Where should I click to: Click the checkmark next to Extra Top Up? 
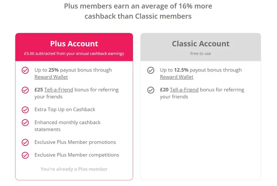(25, 110)
